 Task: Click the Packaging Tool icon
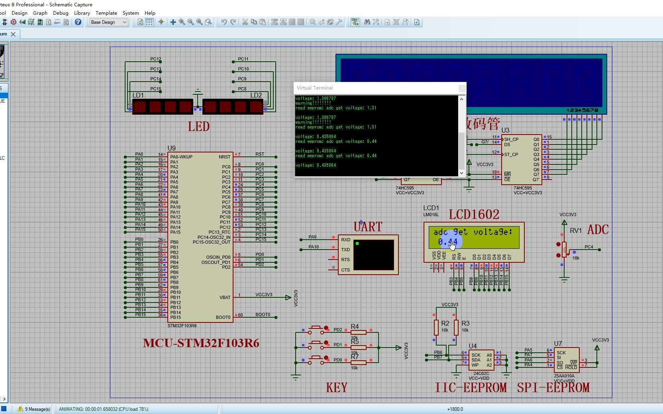click(x=330, y=22)
